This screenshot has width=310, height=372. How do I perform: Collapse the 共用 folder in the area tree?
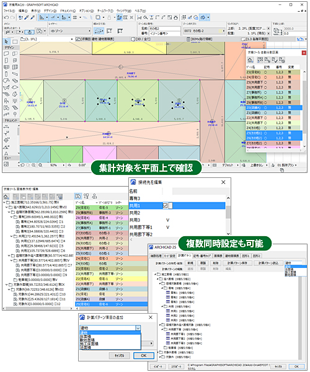[x=11, y=236]
